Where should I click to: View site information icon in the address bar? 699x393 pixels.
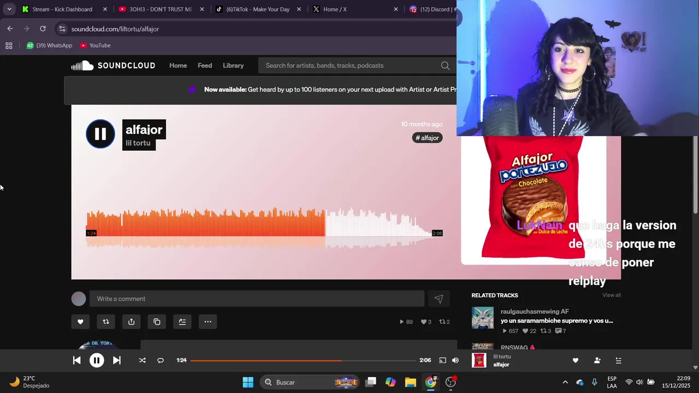(62, 29)
